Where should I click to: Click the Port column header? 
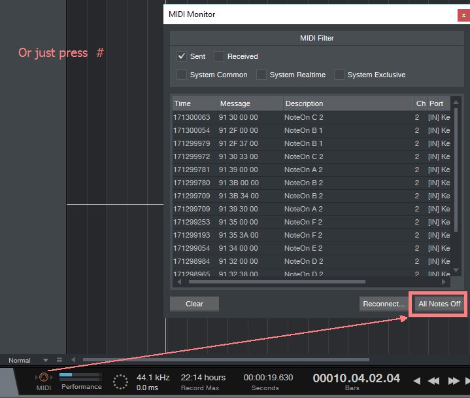439,103
